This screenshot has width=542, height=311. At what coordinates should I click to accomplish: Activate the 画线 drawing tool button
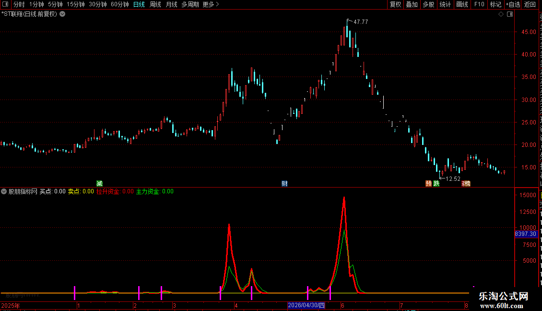(462, 4)
